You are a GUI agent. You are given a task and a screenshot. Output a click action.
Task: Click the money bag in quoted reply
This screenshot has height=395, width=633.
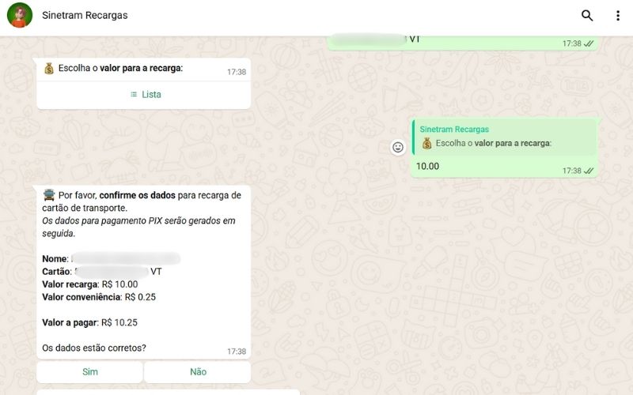click(x=426, y=143)
